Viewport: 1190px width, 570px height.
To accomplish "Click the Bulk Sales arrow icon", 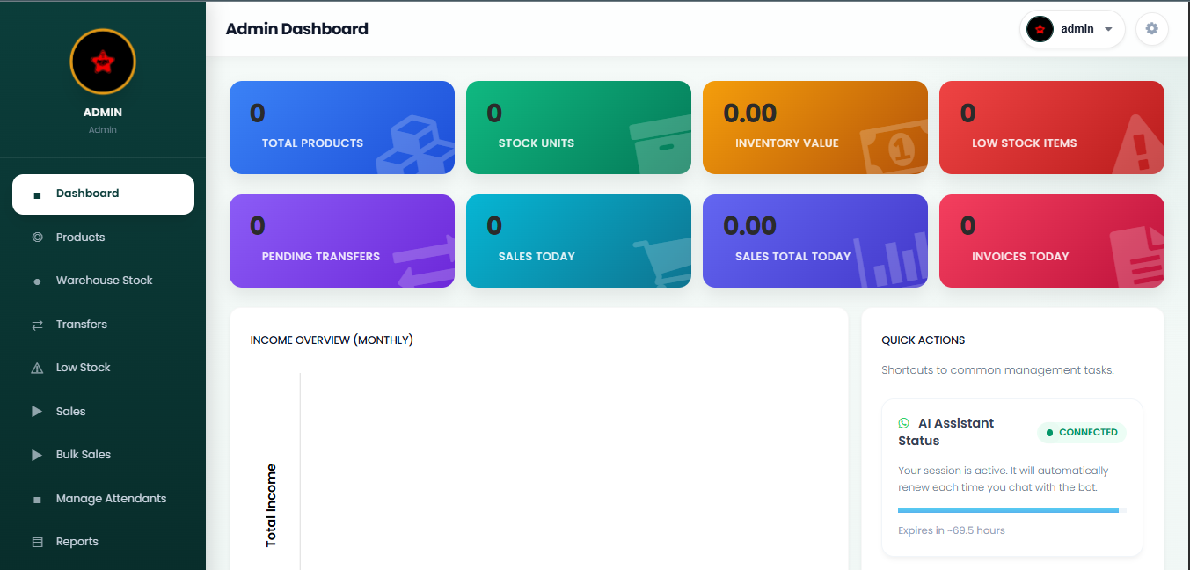I will 37,455.
